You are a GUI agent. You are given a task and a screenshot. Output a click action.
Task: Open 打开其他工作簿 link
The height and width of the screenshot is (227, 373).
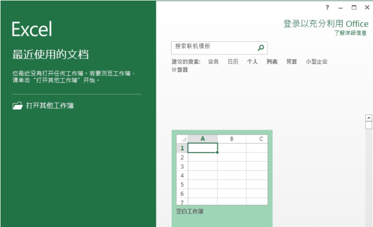click(50, 106)
